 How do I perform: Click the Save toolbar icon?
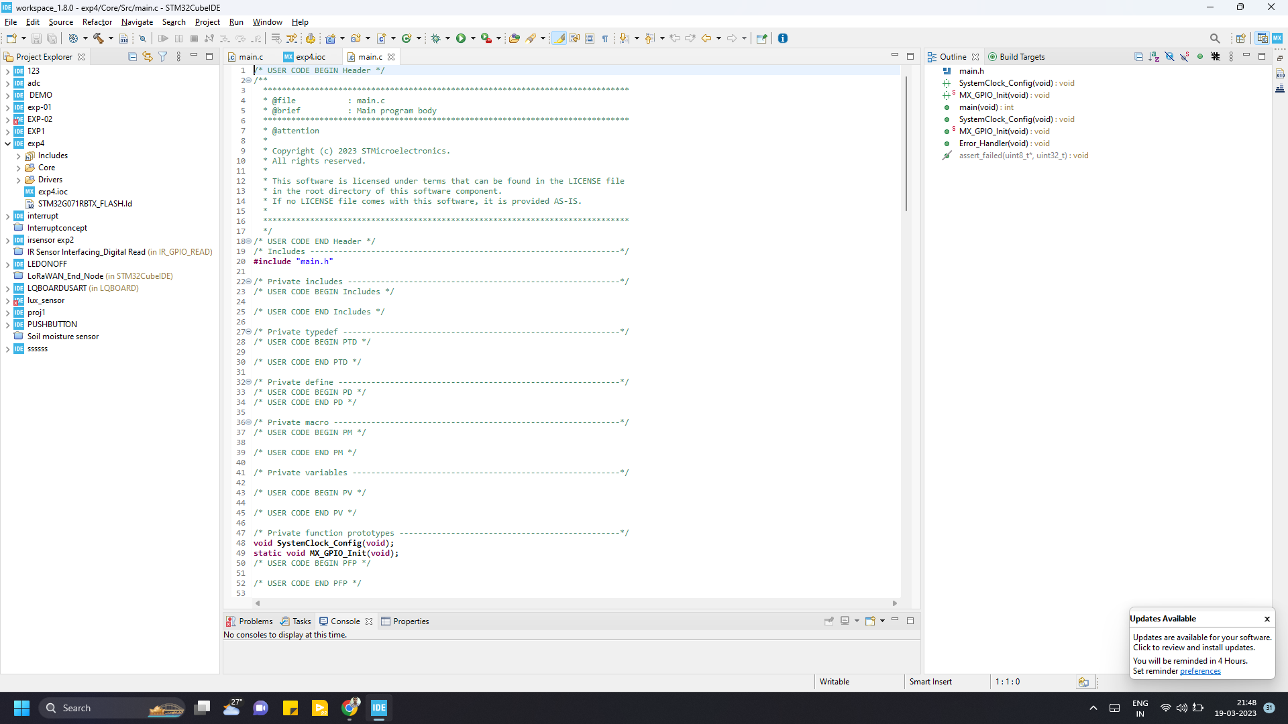(36, 38)
